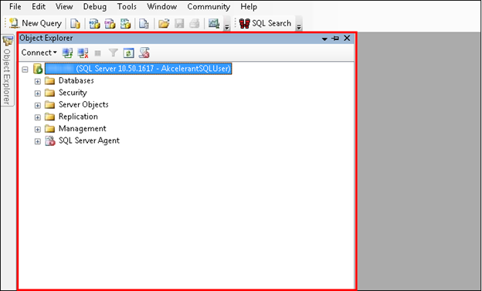
Task: Click the Management folder icon
Action: tap(49, 129)
